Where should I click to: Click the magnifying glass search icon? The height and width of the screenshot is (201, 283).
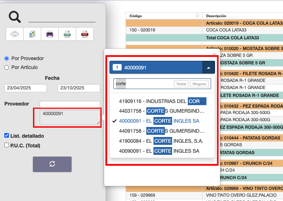tap(15, 17)
